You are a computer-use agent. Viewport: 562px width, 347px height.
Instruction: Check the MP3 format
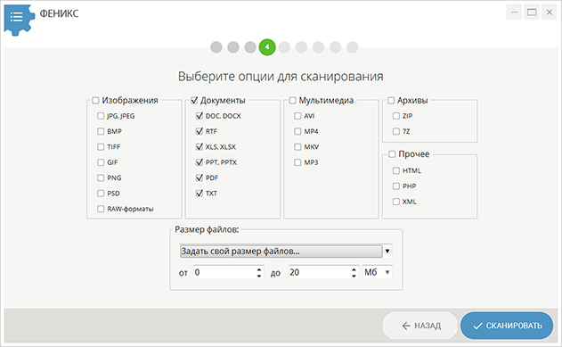[297, 162]
